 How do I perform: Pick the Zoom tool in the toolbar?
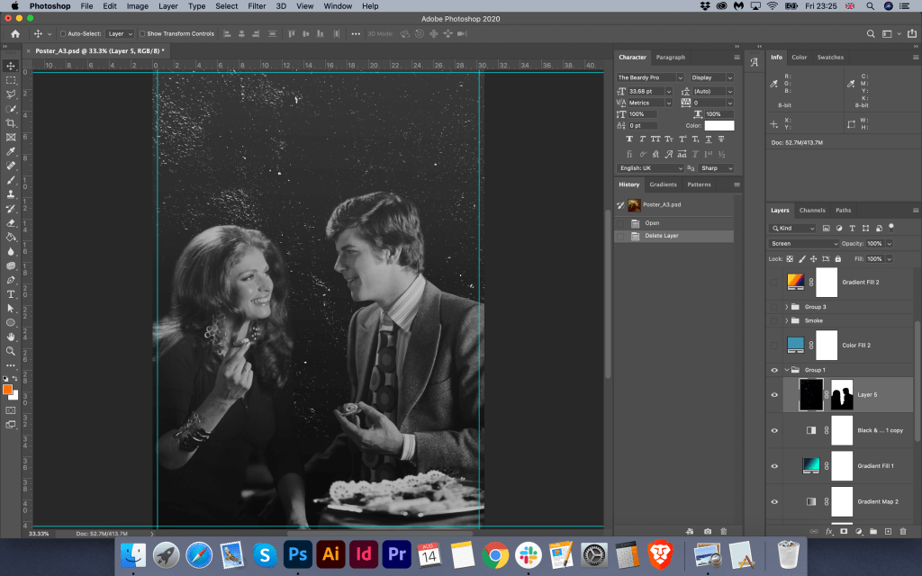pos(11,351)
